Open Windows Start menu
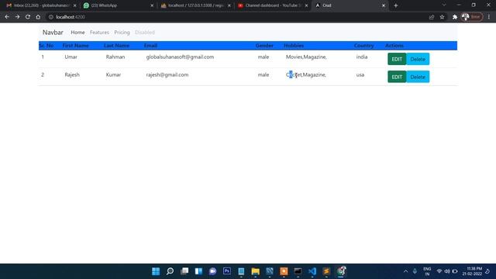The width and height of the screenshot is (496, 279). (x=156, y=271)
